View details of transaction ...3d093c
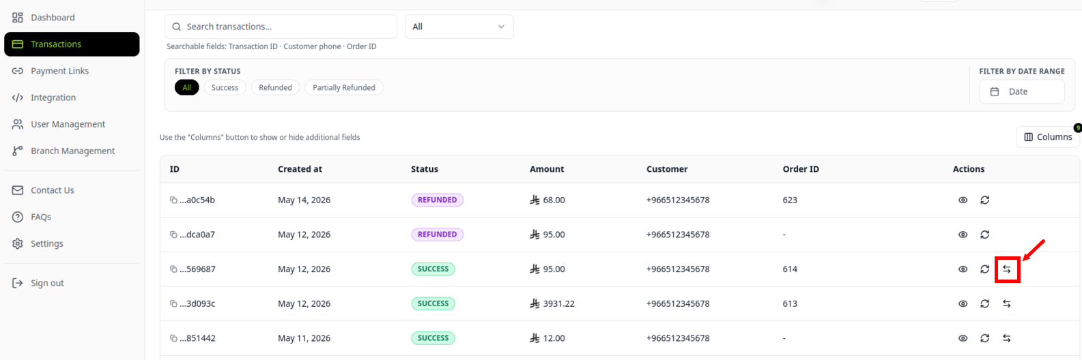The height and width of the screenshot is (360, 1082). tap(963, 303)
